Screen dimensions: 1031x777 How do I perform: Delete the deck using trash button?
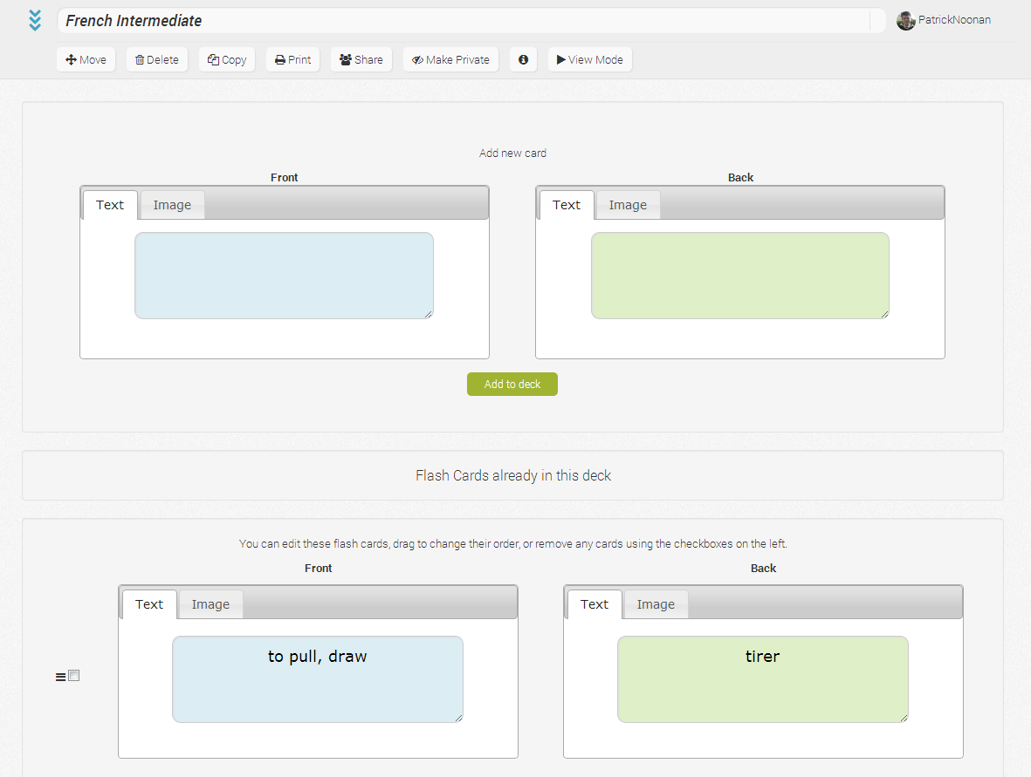pyautogui.click(x=157, y=60)
